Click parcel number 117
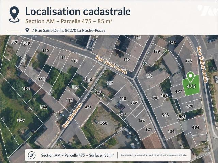218x163 pixels. 110,83
